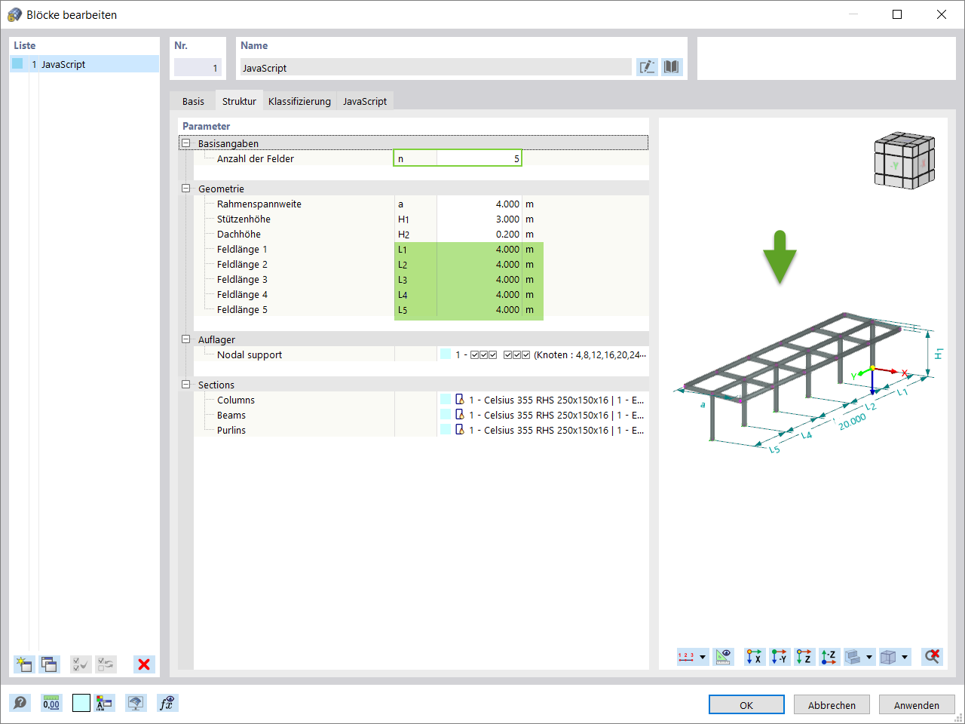Click the Anwenden button
This screenshot has height=724, width=965.
(917, 705)
